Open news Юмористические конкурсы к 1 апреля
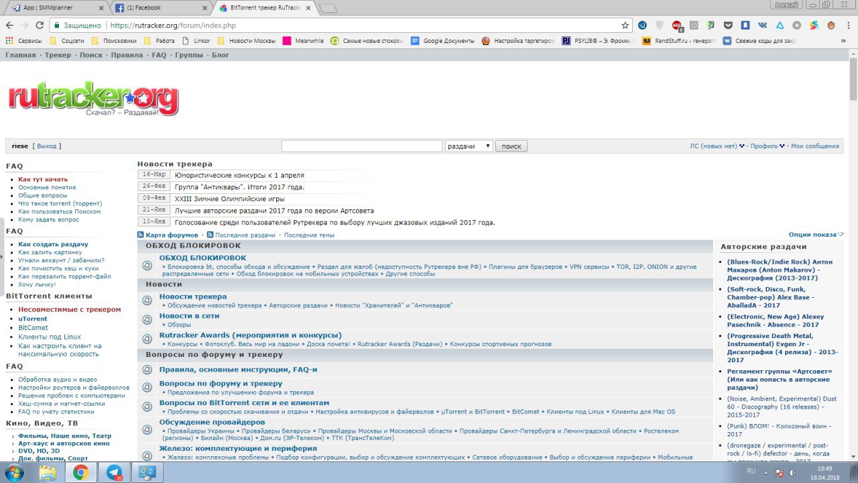Image resolution: width=858 pixels, height=483 pixels. (x=239, y=175)
